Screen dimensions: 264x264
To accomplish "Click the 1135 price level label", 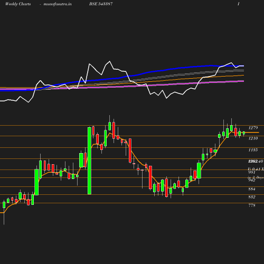I will tap(253, 150).
